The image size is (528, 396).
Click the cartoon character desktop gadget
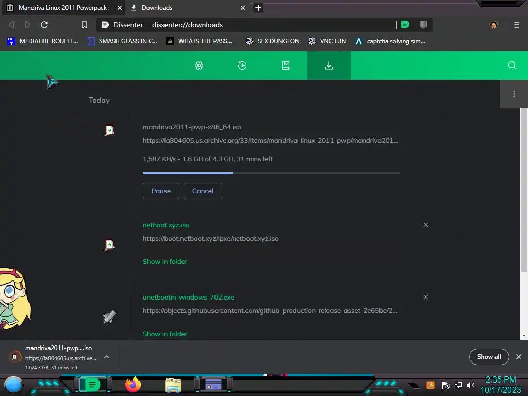[x=15, y=299]
